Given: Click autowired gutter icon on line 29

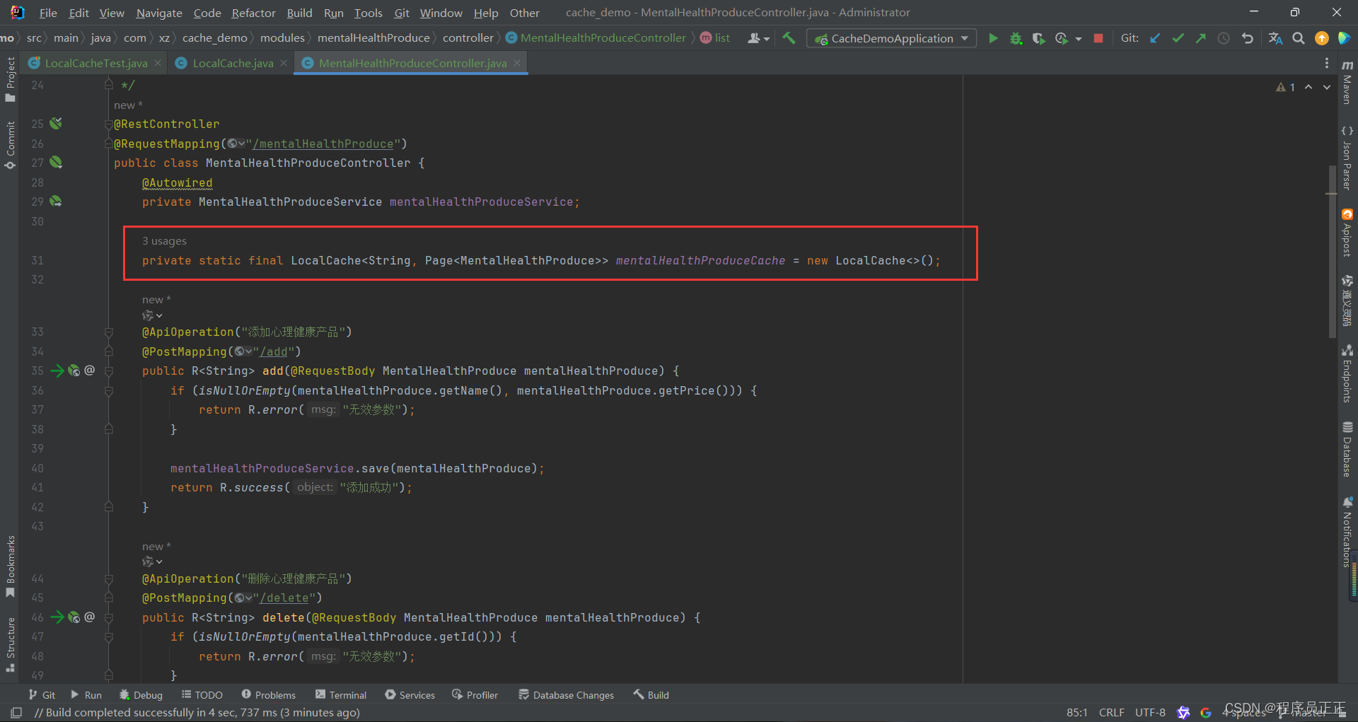Looking at the screenshot, I should (56, 202).
